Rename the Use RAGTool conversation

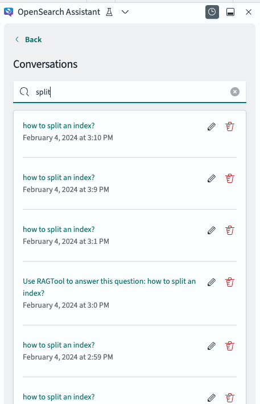[212, 282]
